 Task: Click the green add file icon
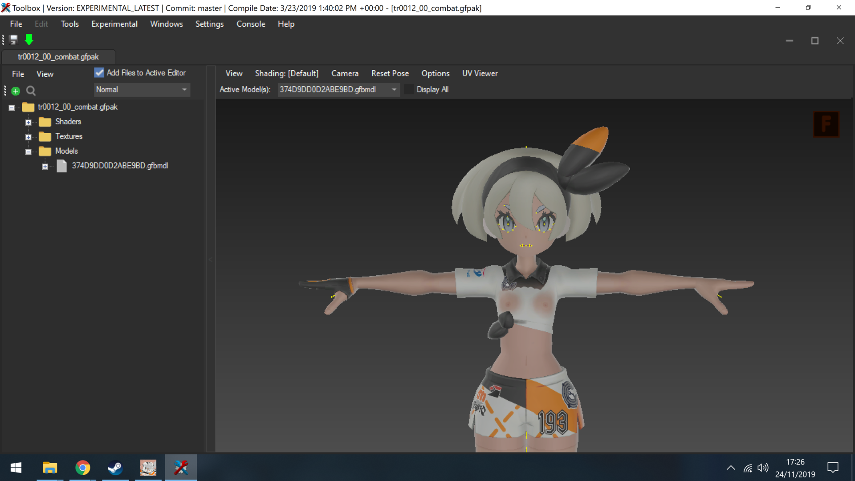16,91
